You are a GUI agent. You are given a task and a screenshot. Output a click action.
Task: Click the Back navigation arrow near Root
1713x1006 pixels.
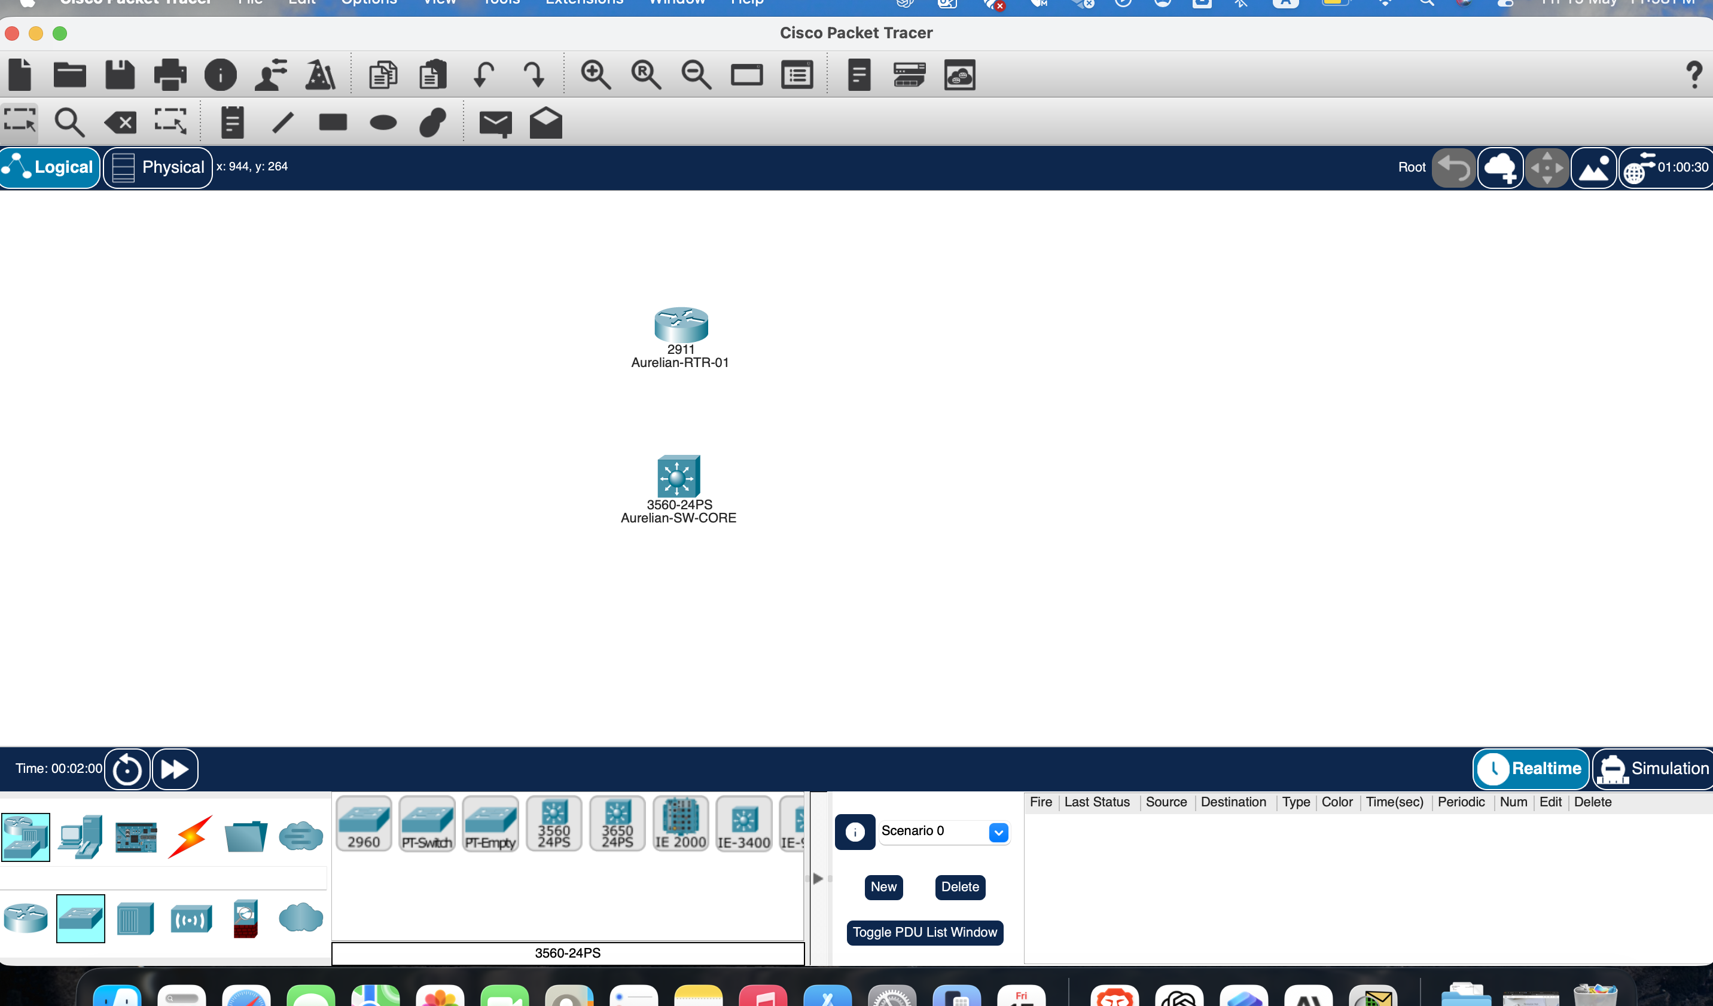point(1454,168)
